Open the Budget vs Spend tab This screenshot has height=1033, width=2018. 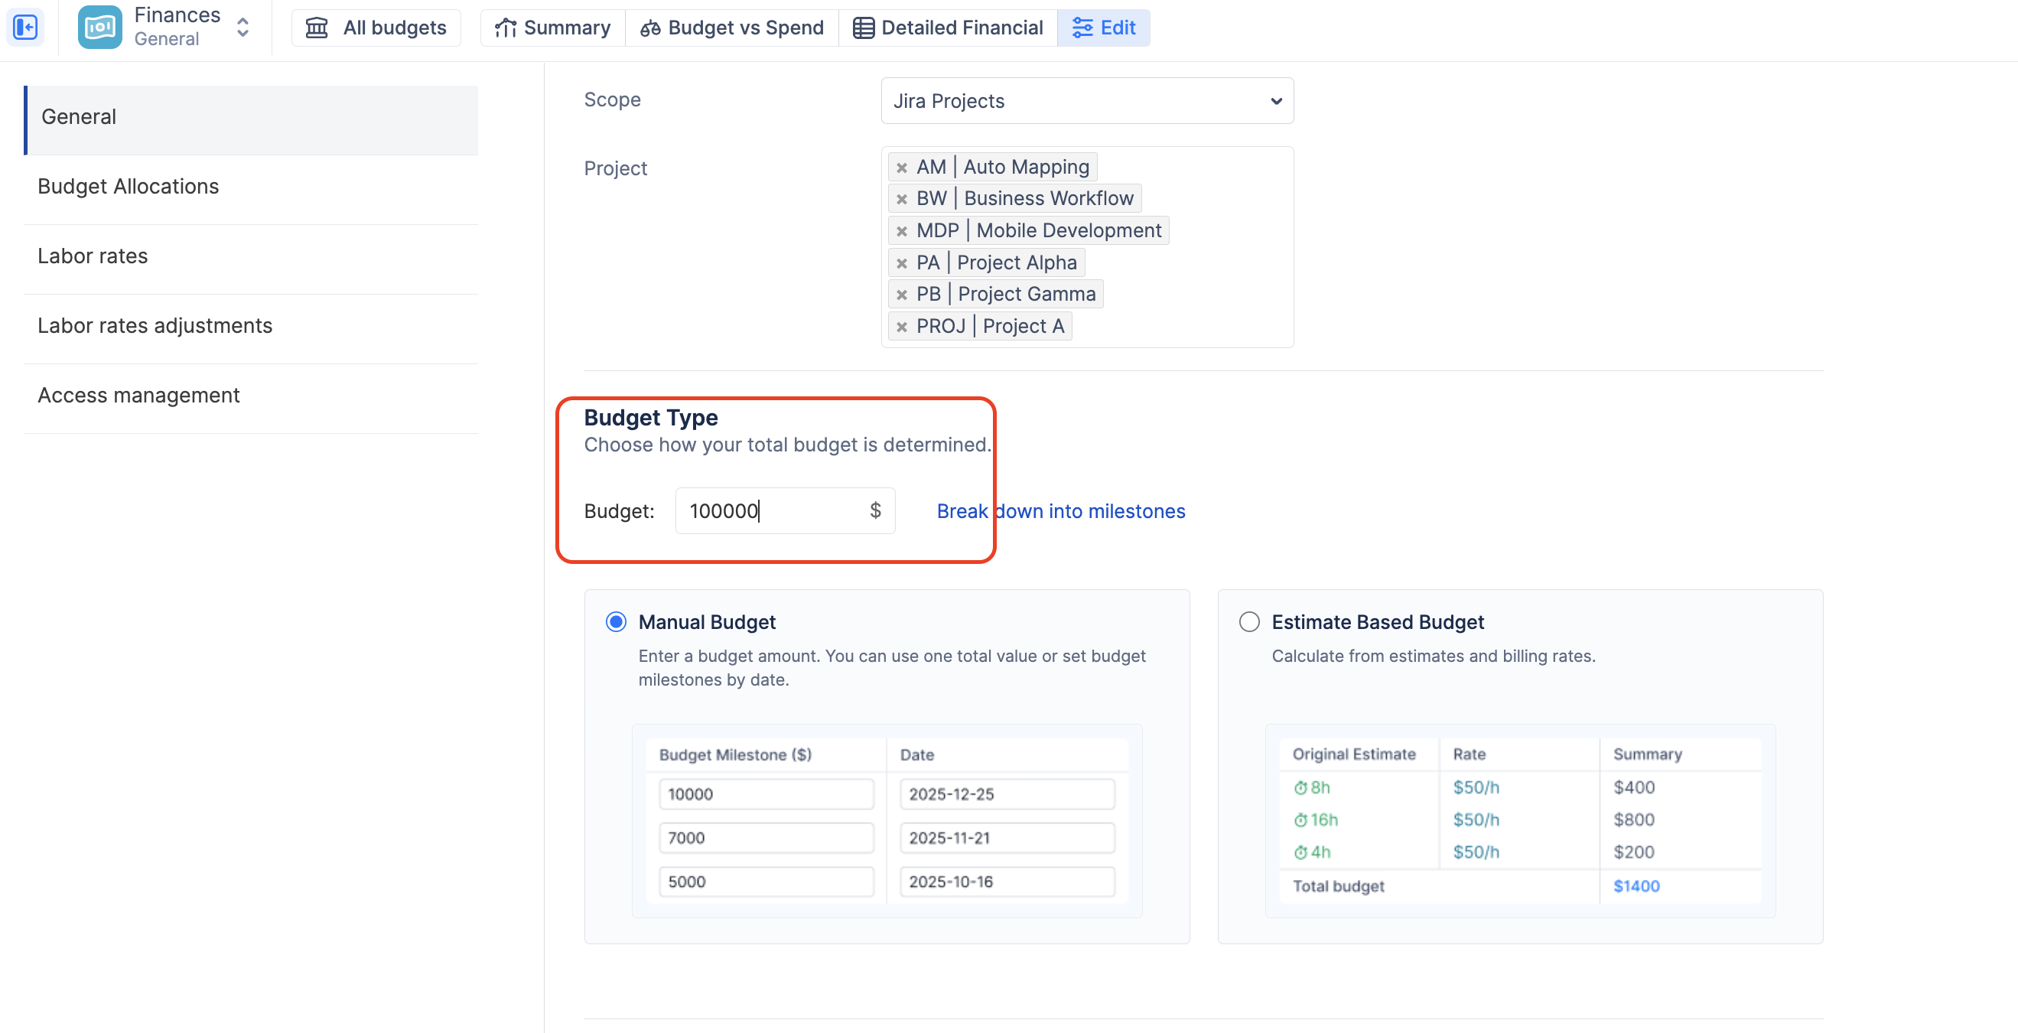(731, 28)
